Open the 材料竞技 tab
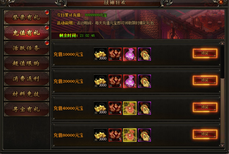 click(26, 94)
